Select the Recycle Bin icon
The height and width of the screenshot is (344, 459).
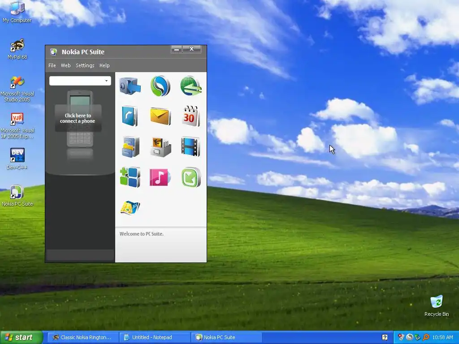click(437, 306)
